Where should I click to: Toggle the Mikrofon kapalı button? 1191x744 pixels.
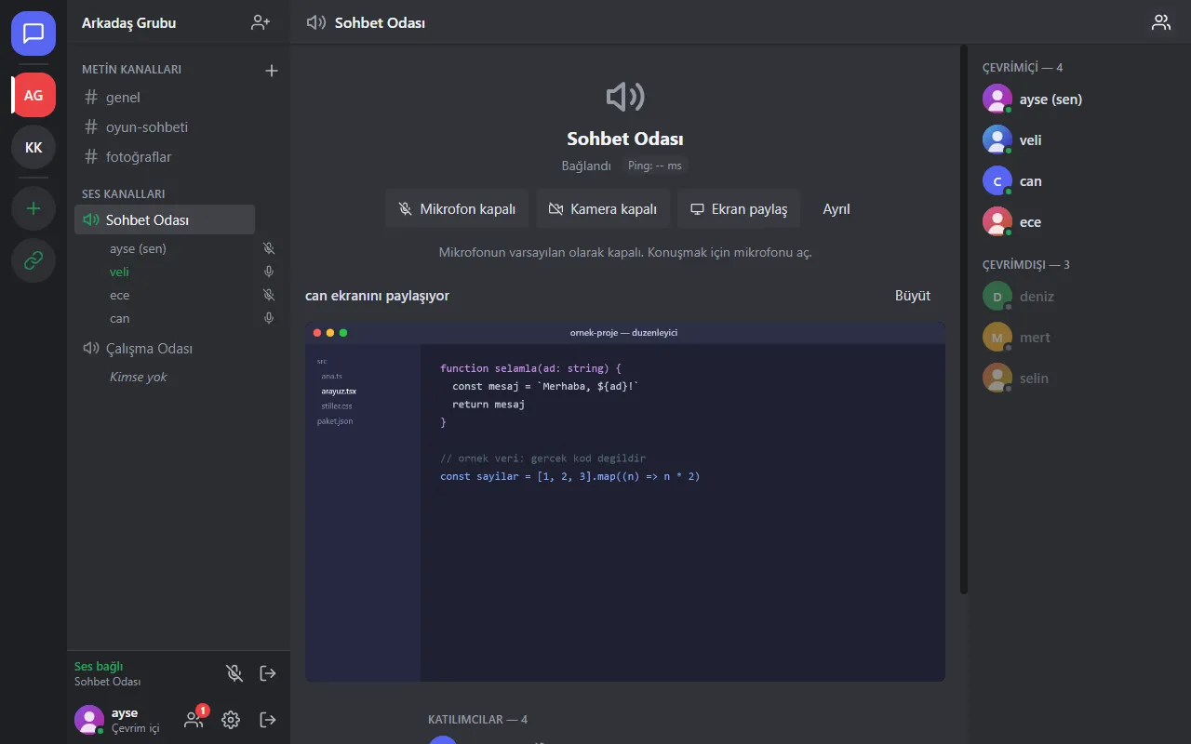(x=457, y=209)
